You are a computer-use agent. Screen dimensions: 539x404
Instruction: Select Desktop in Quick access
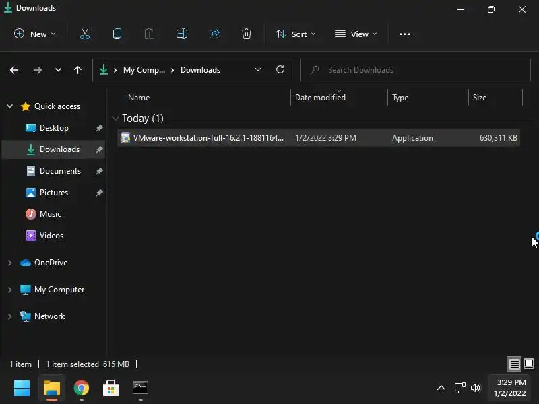point(53,128)
